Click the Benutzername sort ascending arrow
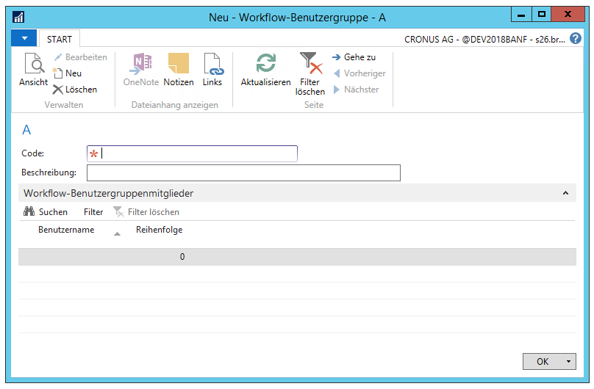 (118, 234)
